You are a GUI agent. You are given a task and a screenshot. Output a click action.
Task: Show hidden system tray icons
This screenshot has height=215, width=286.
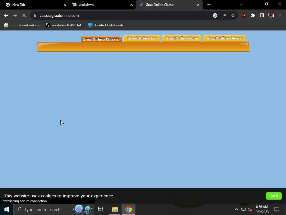(236, 209)
